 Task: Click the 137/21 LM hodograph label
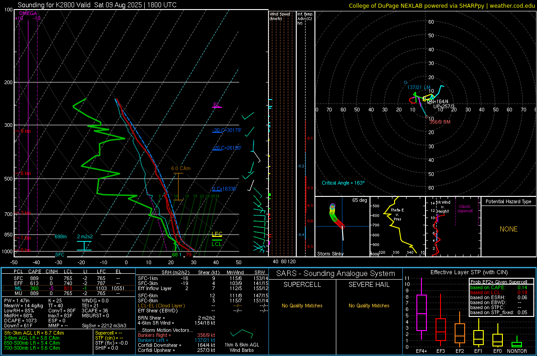pos(419,88)
